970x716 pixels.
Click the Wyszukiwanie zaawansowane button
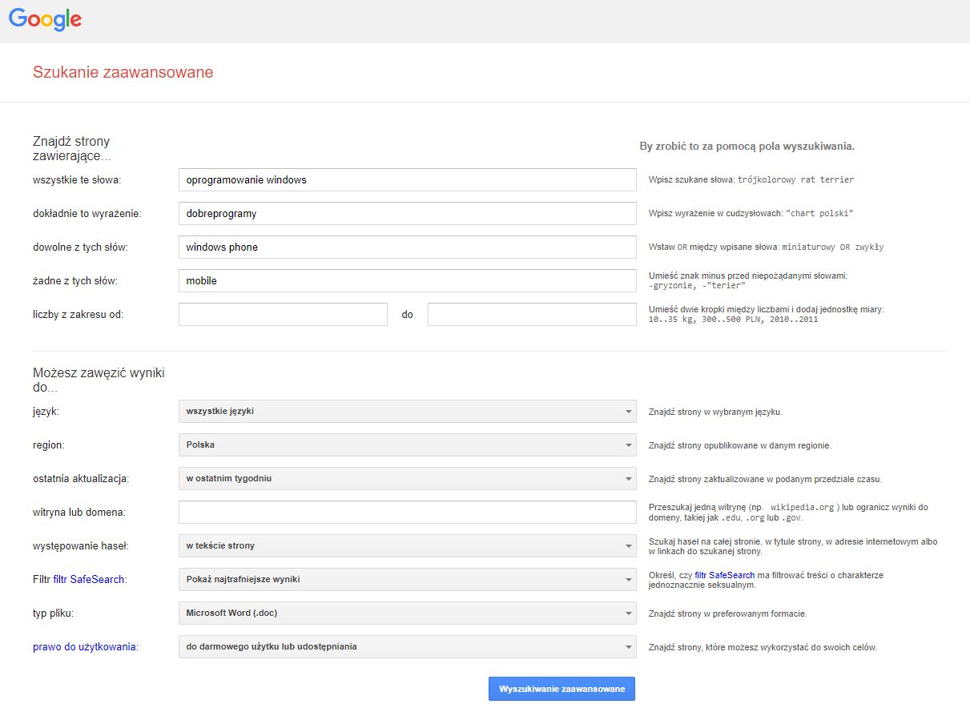pyautogui.click(x=561, y=689)
